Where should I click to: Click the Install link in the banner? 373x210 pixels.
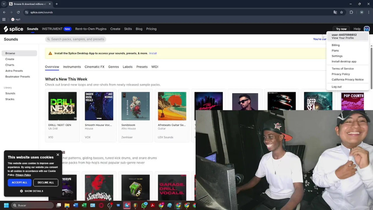[x=153, y=53]
